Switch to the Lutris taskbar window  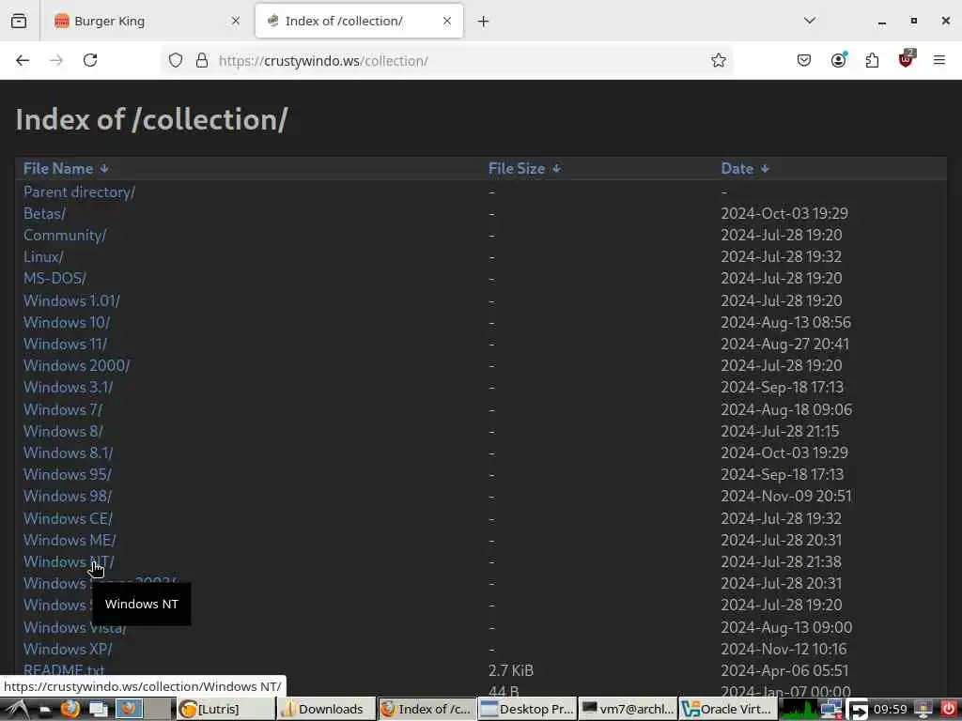click(226, 710)
